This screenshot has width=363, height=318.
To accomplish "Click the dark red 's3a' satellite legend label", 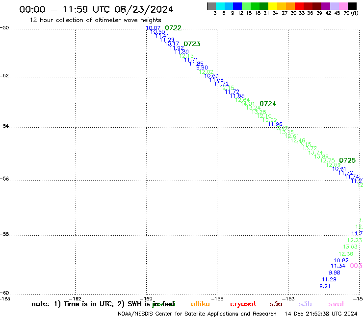I will click(x=276, y=304).
